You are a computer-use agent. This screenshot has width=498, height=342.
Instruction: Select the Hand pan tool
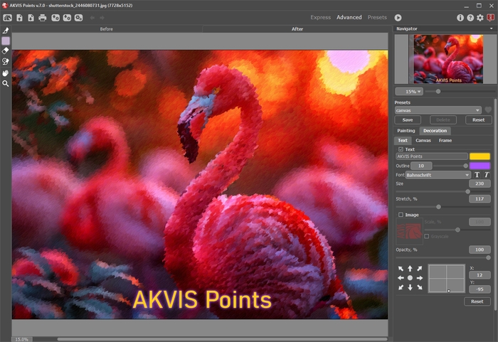click(x=6, y=73)
